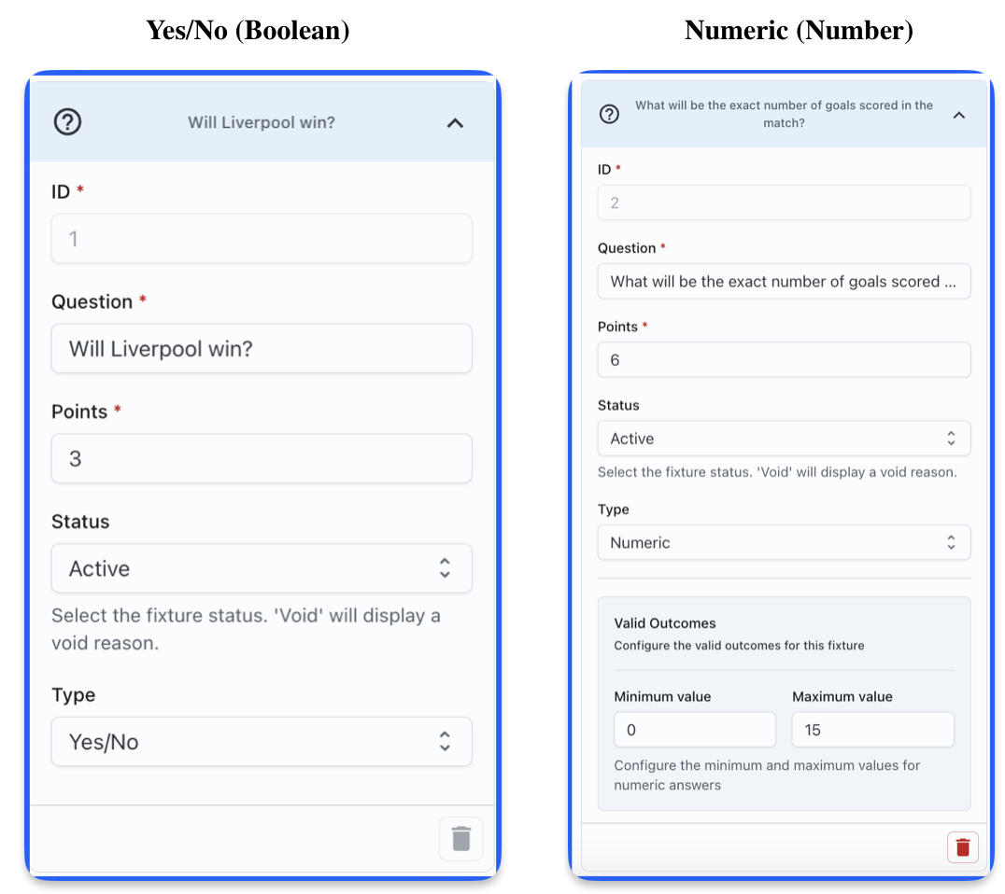The height and width of the screenshot is (894, 1005).
Task: Delete the goals fixture with the red trash icon
Action: [x=963, y=847]
